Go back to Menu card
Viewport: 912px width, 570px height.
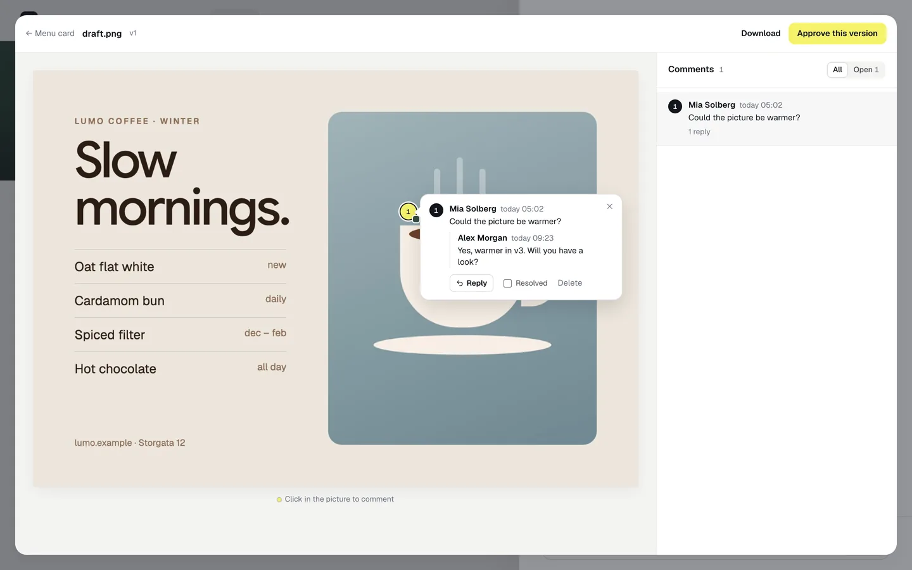(x=50, y=34)
